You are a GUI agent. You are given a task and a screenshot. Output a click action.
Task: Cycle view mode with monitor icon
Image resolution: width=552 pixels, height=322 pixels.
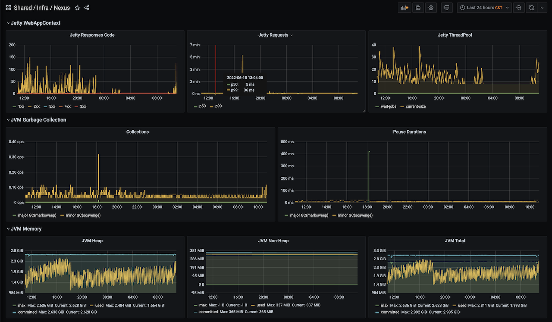447,8
